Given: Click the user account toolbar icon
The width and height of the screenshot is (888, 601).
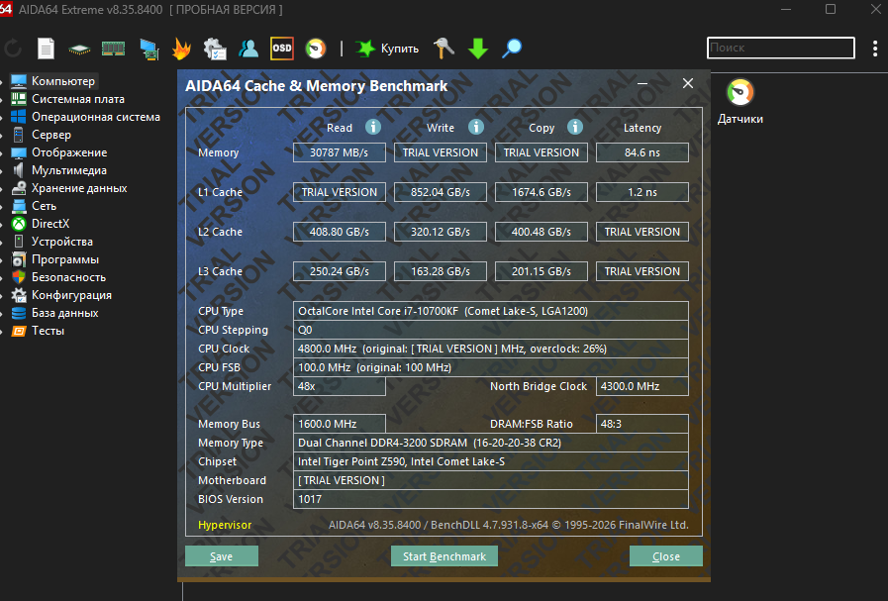Looking at the screenshot, I should coord(248,49).
